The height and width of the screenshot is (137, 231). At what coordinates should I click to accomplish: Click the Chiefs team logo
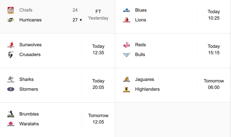[x=11, y=10]
